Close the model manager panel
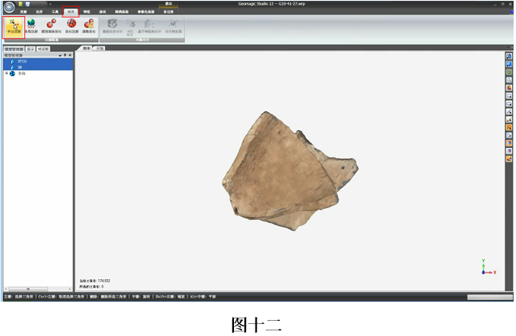Image resolution: width=516 pixels, height=336 pixels. pos(70,55)
